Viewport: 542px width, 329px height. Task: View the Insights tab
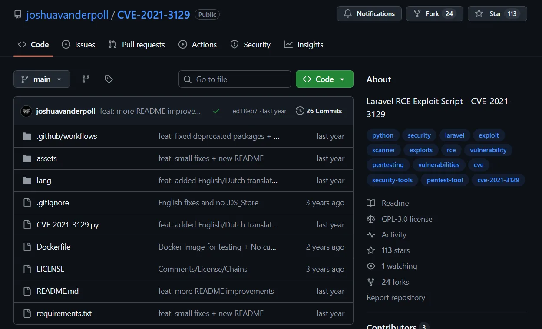point(304,45)
